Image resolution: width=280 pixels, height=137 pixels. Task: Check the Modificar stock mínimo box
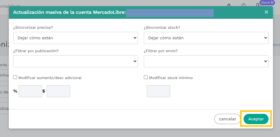pos(146,77)
